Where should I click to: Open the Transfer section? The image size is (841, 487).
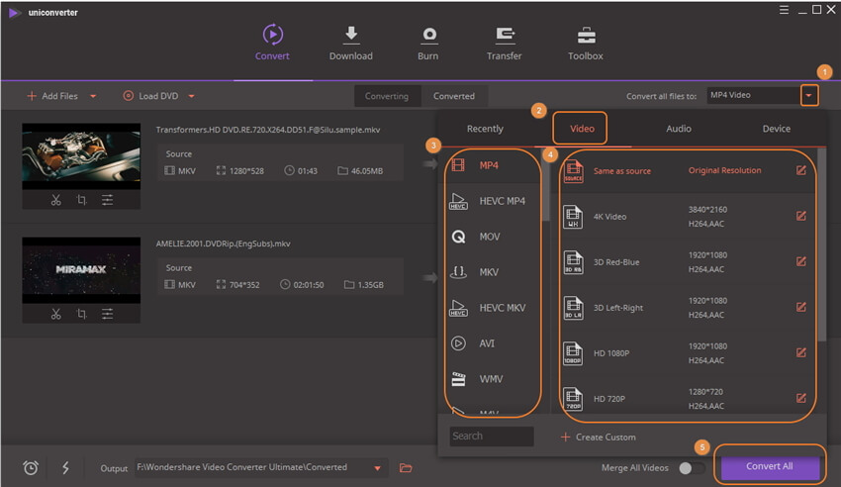click(505, 44)
